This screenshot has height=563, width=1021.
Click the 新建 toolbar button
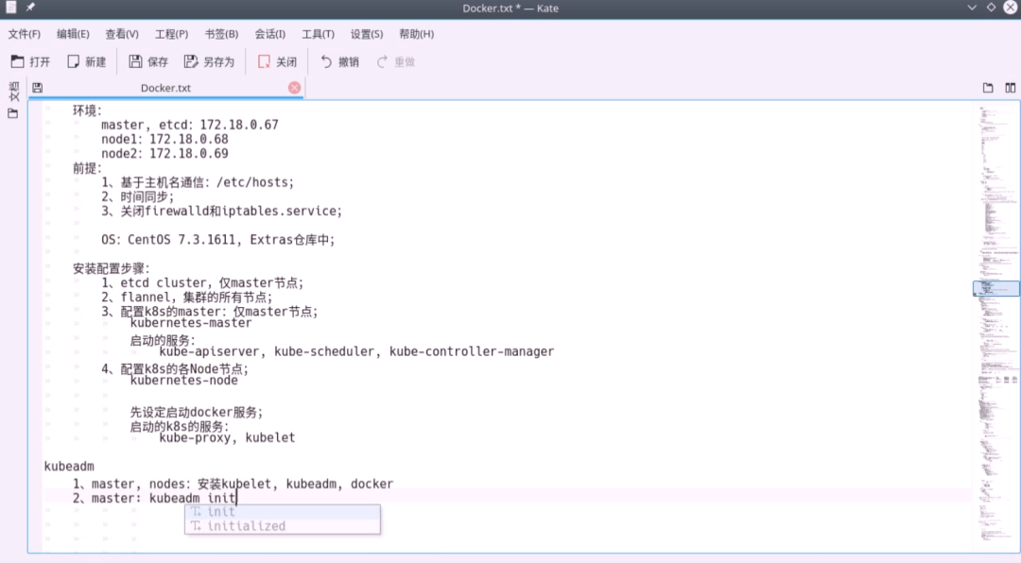pyautogui.click(x=87, y=61)
